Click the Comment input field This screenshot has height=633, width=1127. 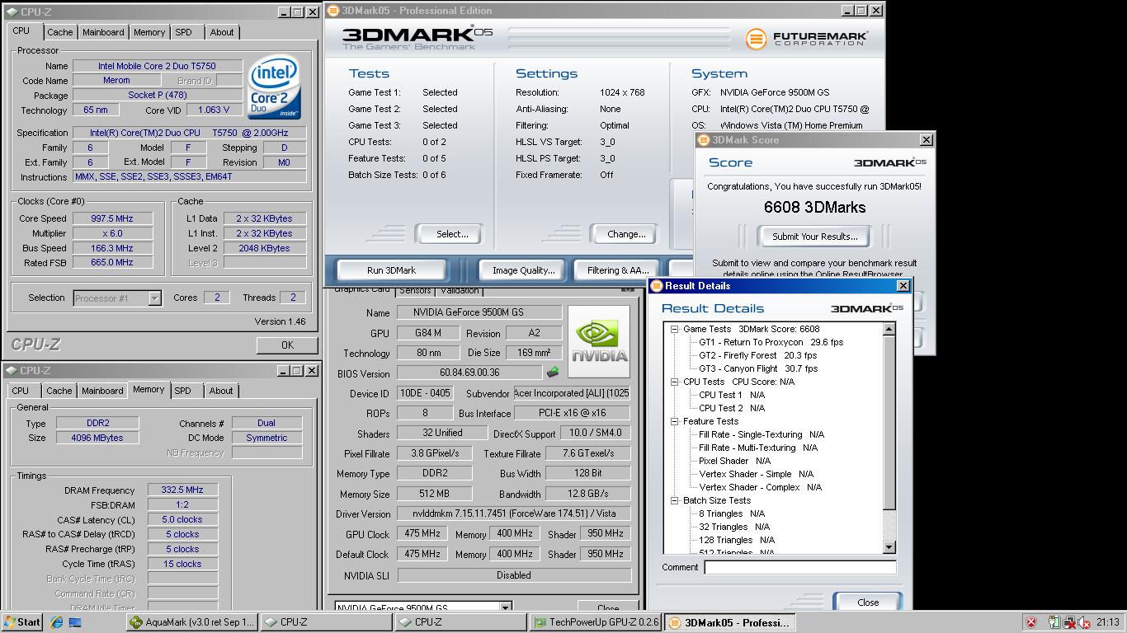point(800,567)
